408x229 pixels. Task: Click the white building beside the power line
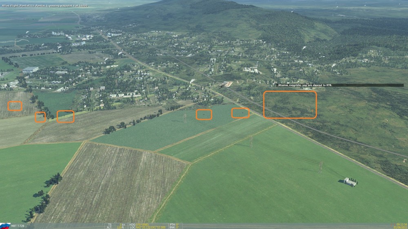[350, 182]
